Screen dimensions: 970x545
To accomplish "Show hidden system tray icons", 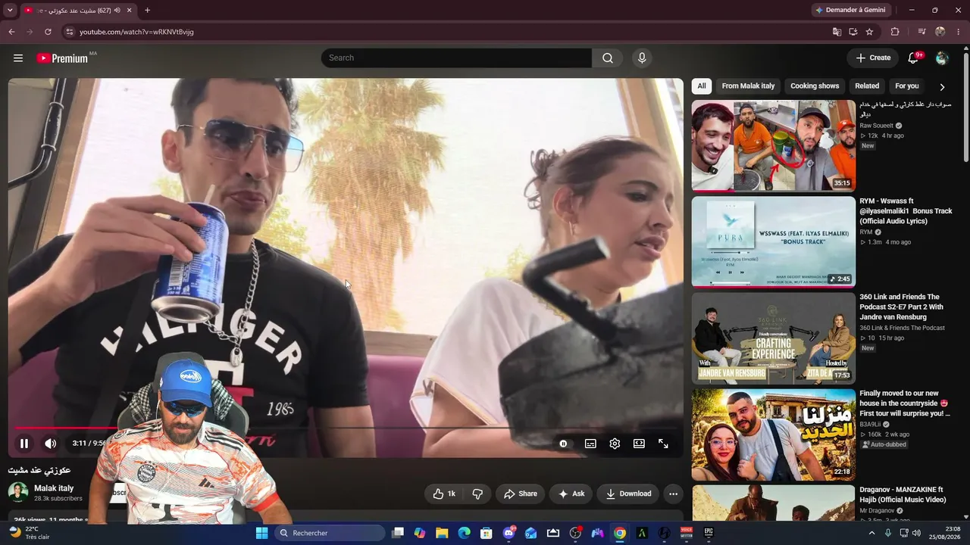I will click(x=871, y=533).
